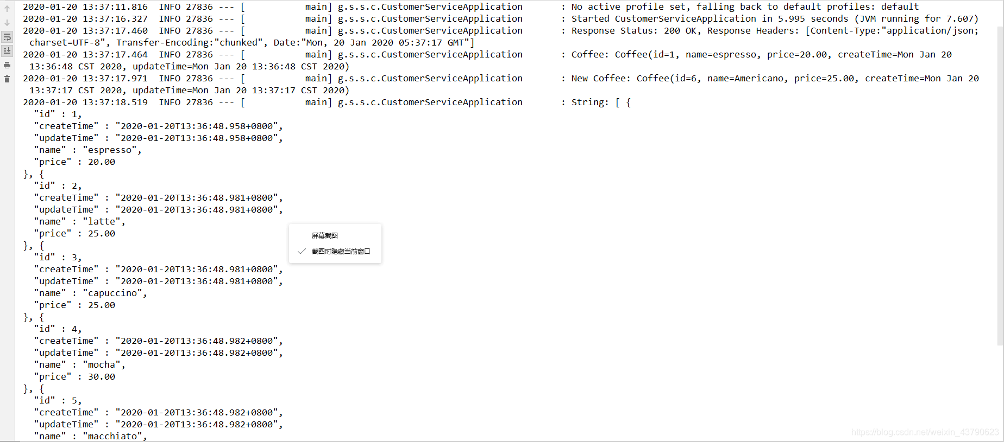Viewport: 1004px width, 442px height.
Task: Toggle the scroll-to-end console icon
Action: tap(7, 51)
